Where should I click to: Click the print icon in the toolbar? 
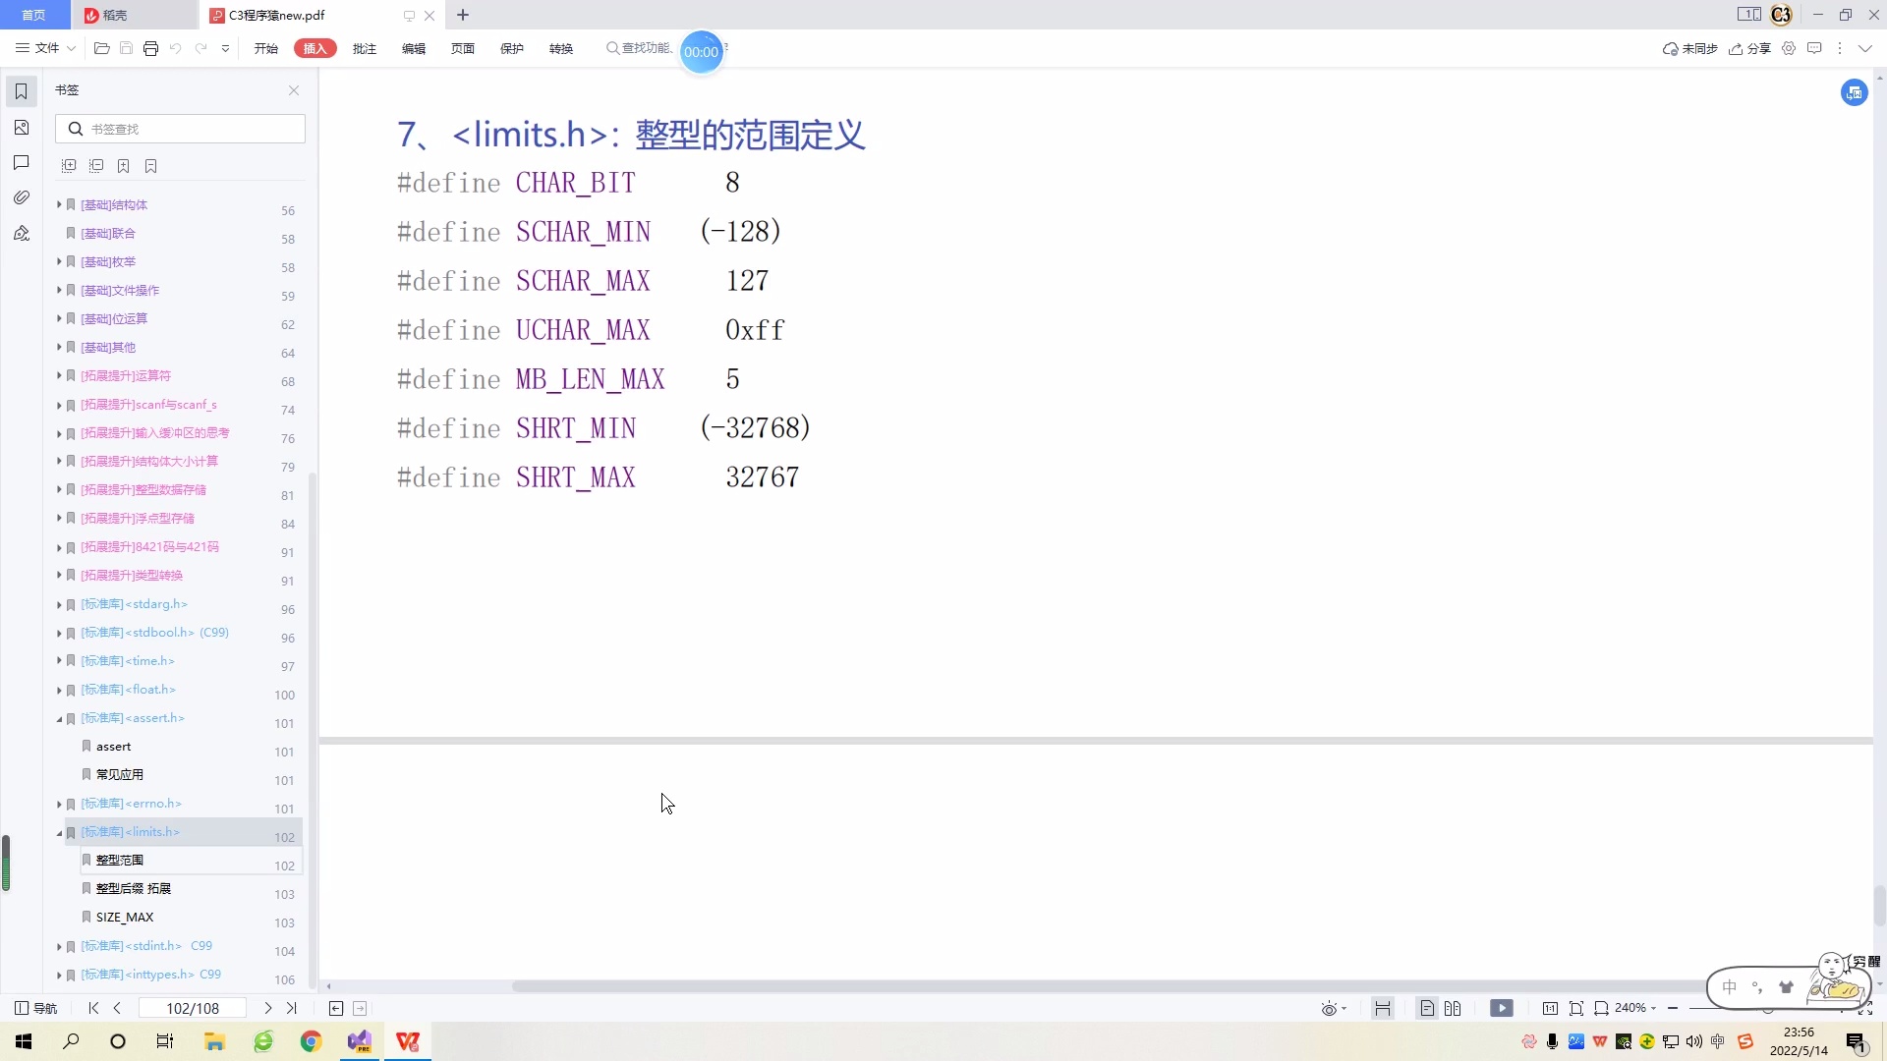150,48
